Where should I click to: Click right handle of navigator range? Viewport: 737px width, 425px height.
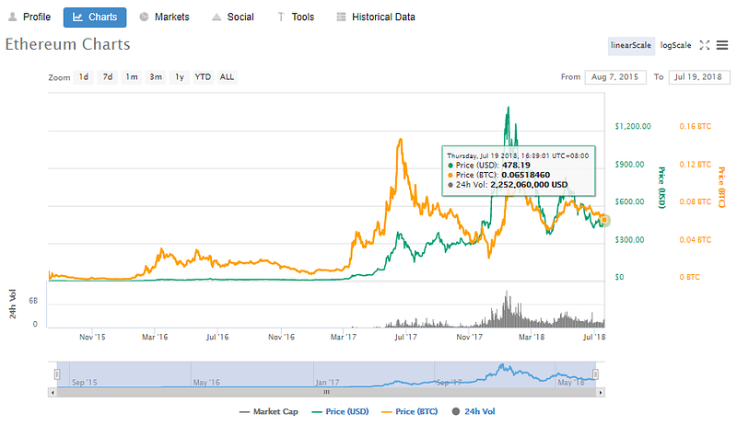[x=595, y=374]
